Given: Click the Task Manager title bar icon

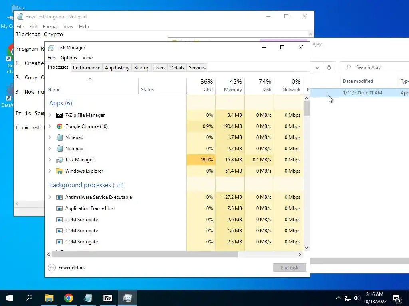Looking at the screenshot, I should tap(51, 48).
